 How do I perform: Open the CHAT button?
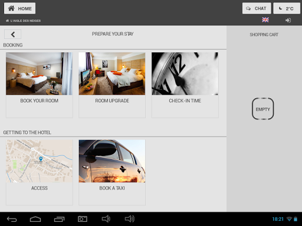(257, 8)
